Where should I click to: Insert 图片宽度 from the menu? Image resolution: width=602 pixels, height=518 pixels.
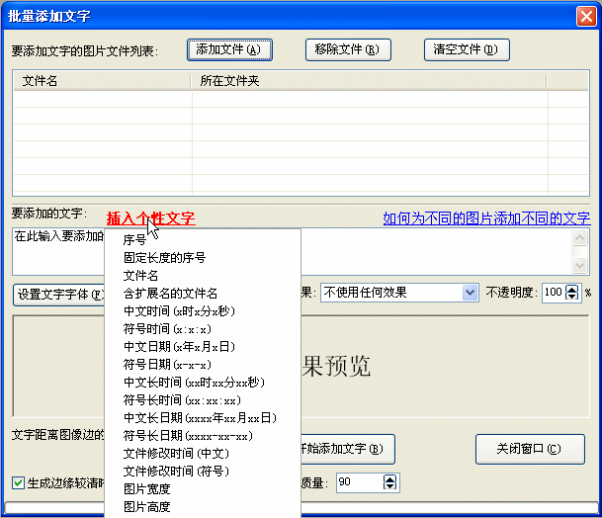coord(146,489)
